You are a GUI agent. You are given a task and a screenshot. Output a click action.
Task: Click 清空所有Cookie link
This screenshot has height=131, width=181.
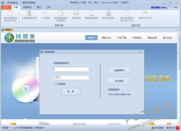coord(159,7)
